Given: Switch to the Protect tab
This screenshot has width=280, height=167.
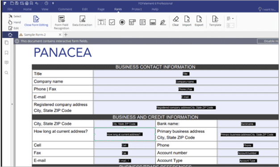Looking at the screenshot, I should coord(137,9).
